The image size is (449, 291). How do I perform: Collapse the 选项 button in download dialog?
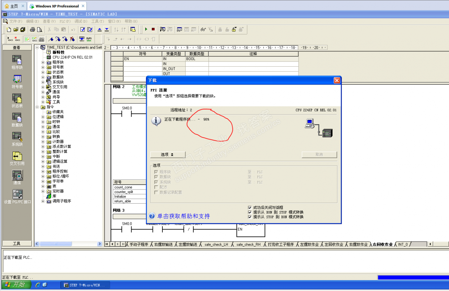[x=168, y=154]
